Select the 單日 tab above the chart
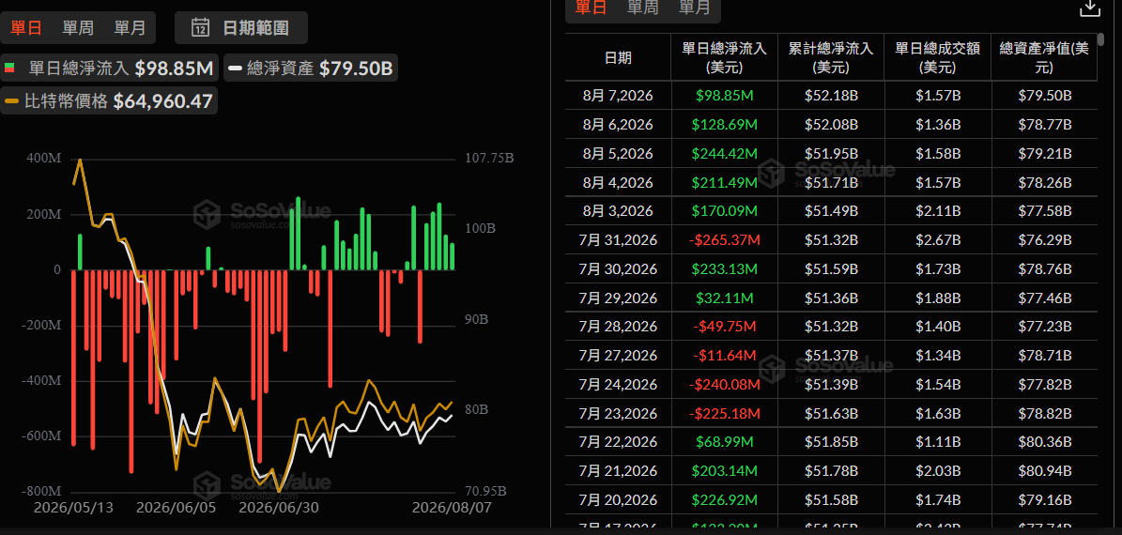 (25, 28)
